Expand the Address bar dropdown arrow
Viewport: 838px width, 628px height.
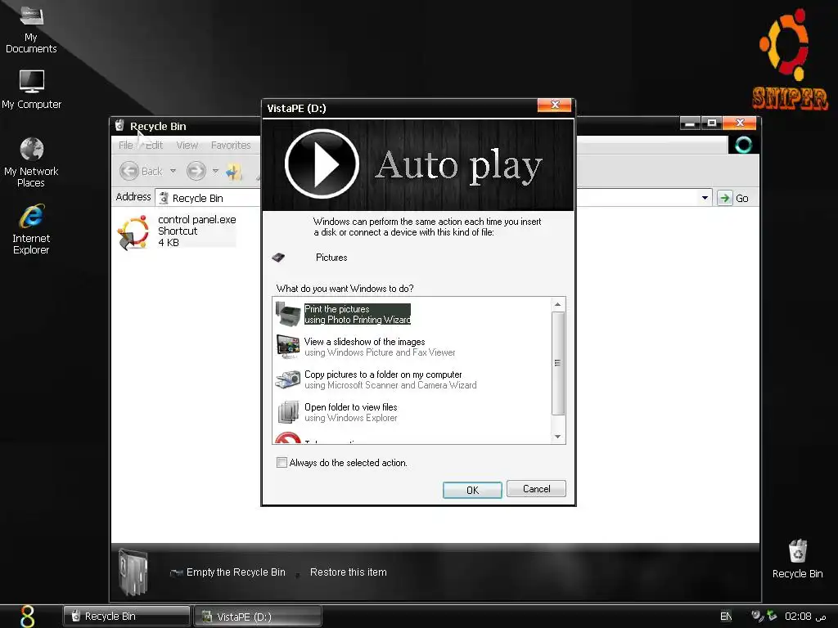tap(705, 198)
